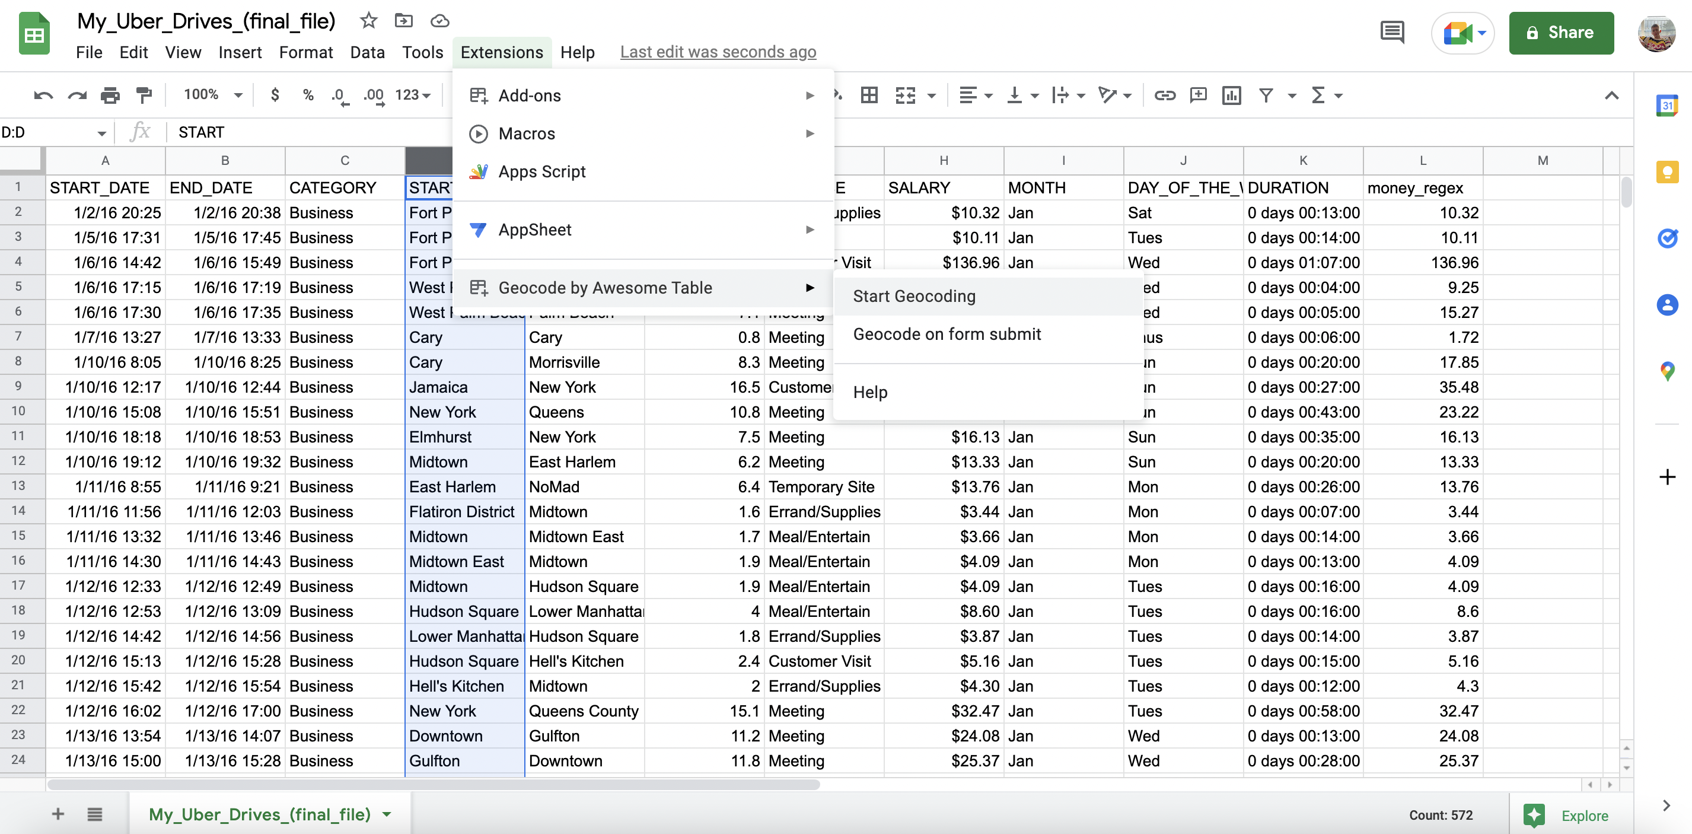This screenshot has height=834, width=1692.
Task: Click the Undo arrow icon
Action: coord(43,96)
